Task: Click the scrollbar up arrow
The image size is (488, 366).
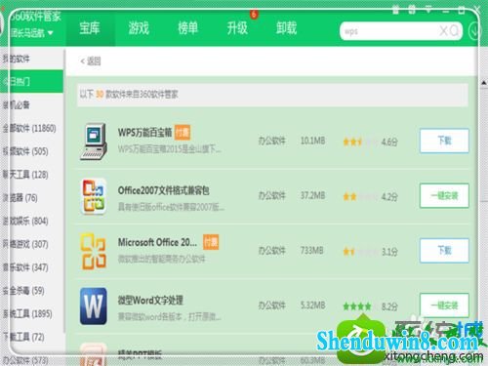Action: click(484, 83)
